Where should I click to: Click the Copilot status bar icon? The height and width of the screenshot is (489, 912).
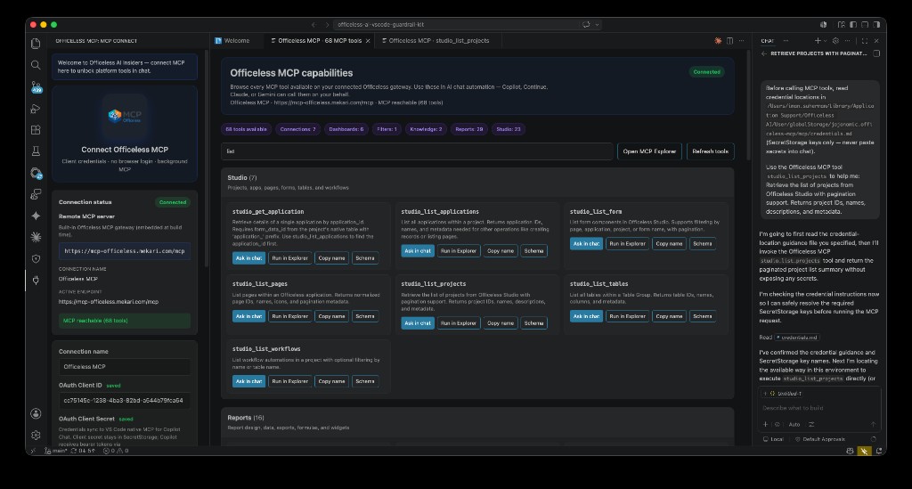(850, 451)
